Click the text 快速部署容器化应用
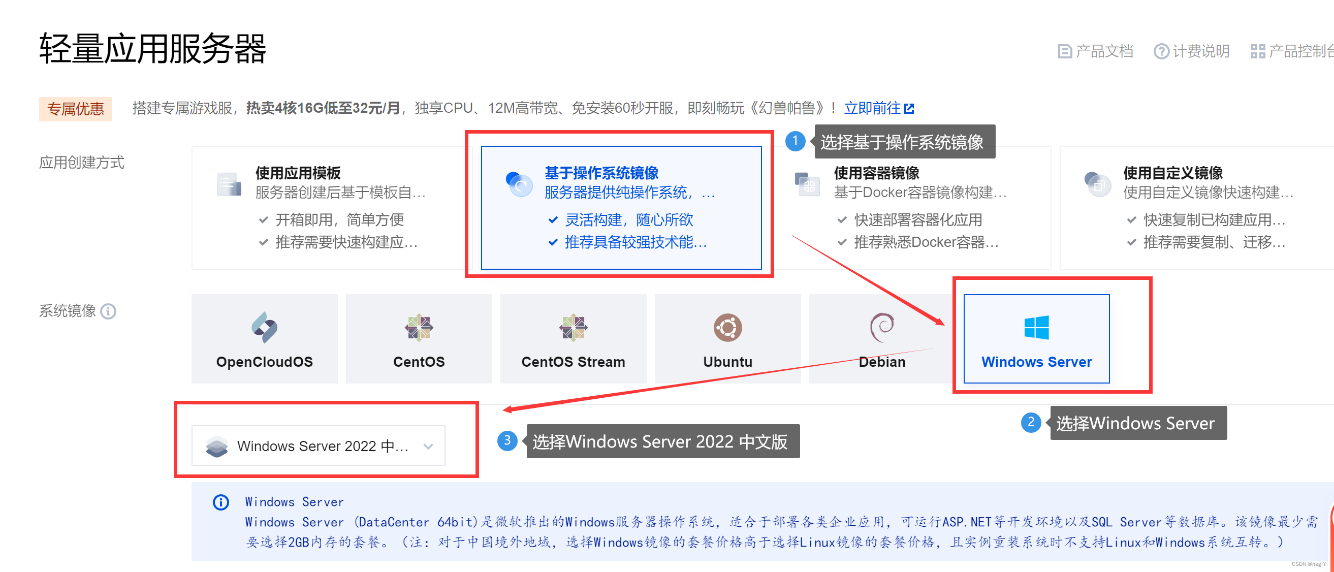This screenshot has height=572, width=1334. pyautogui.click(x=918, y=219)
